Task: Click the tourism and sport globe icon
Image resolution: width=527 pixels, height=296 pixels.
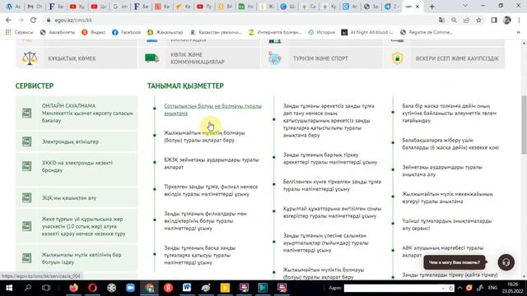Action: [x=274, y=58]
